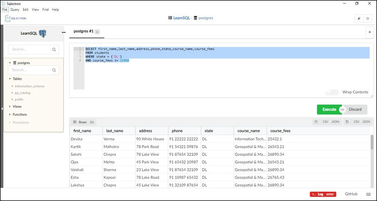377x201 pixels.
Task: Click the plug reconnect icon in header
Action: click(x=359, y=19)
